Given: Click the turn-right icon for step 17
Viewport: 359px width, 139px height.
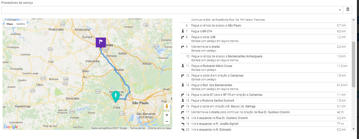Looking at the screenshot, I should pos(182,112).
